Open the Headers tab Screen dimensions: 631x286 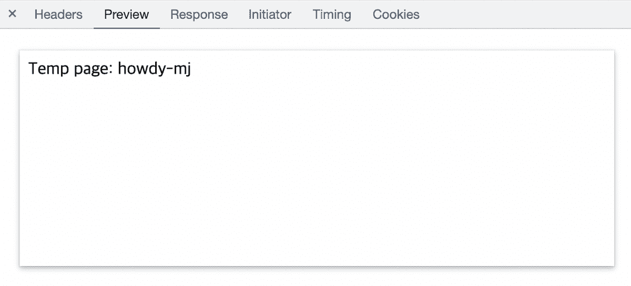click(58, 14)
